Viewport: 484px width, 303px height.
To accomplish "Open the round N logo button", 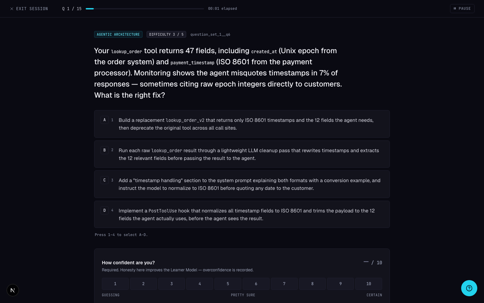I will [x=13, y=290].
